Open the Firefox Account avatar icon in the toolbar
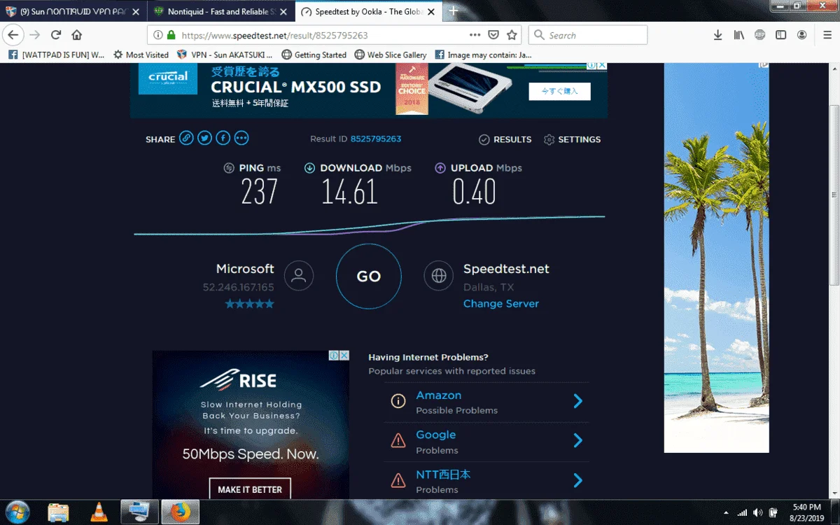 (x=802, y=35)
